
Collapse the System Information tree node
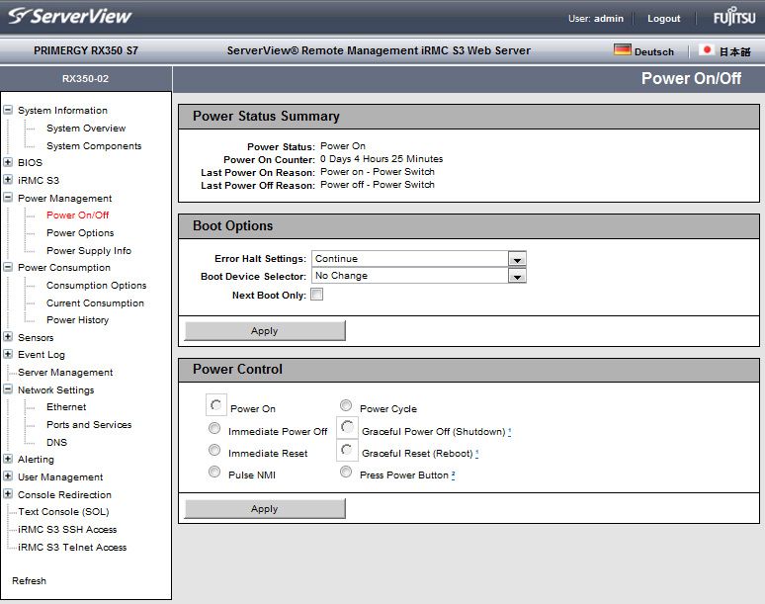pos(8,110)
